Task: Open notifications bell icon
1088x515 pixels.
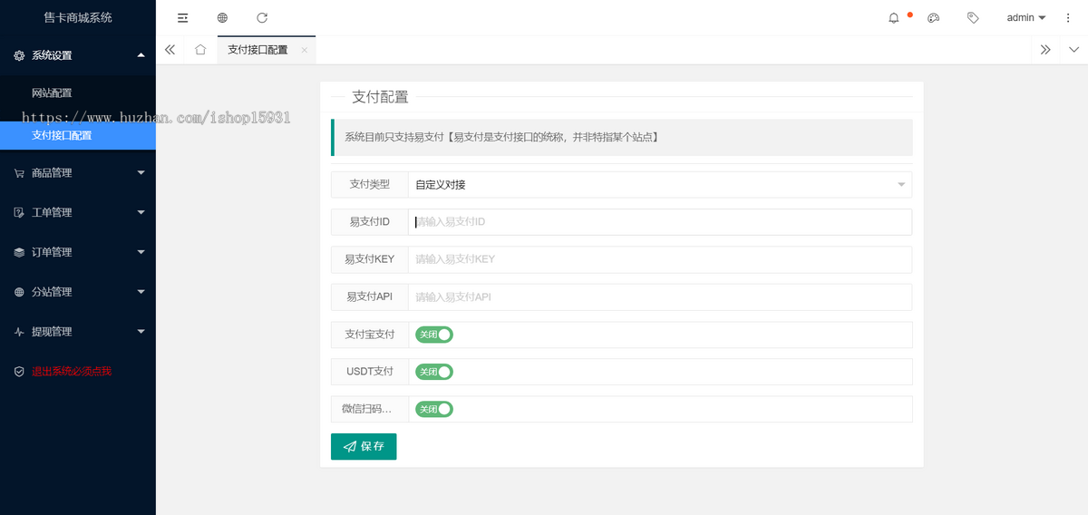Action: 894,17
